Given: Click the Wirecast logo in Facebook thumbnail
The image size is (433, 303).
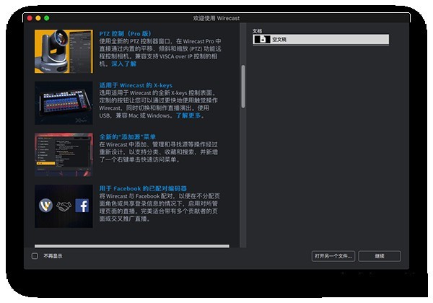Looking at the screenshot, I should (x=45, y=206).
